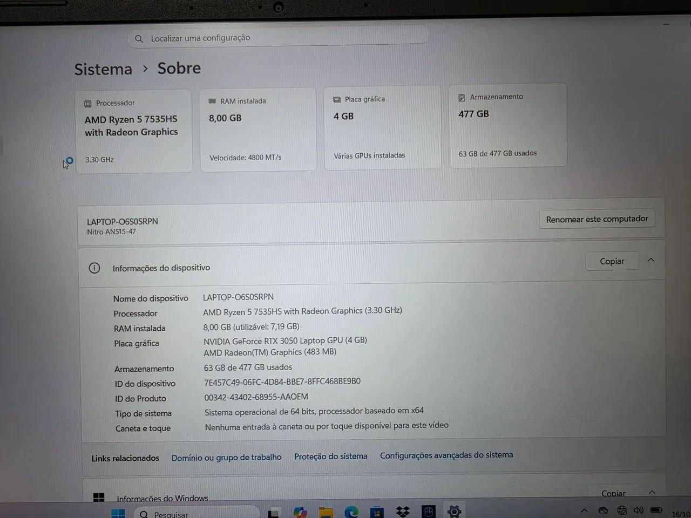Viewport: 691px width, 518px height.
Task: Select 'AMD Radeon(TM) Graphics (483 MB)' text
Action: (x=270, y=352)
